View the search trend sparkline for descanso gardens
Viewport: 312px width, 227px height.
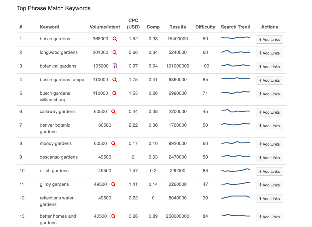coord(235,156)
